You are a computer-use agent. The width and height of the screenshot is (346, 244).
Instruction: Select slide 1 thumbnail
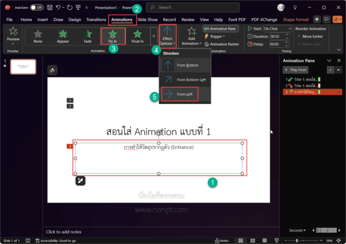pos(23,67)
